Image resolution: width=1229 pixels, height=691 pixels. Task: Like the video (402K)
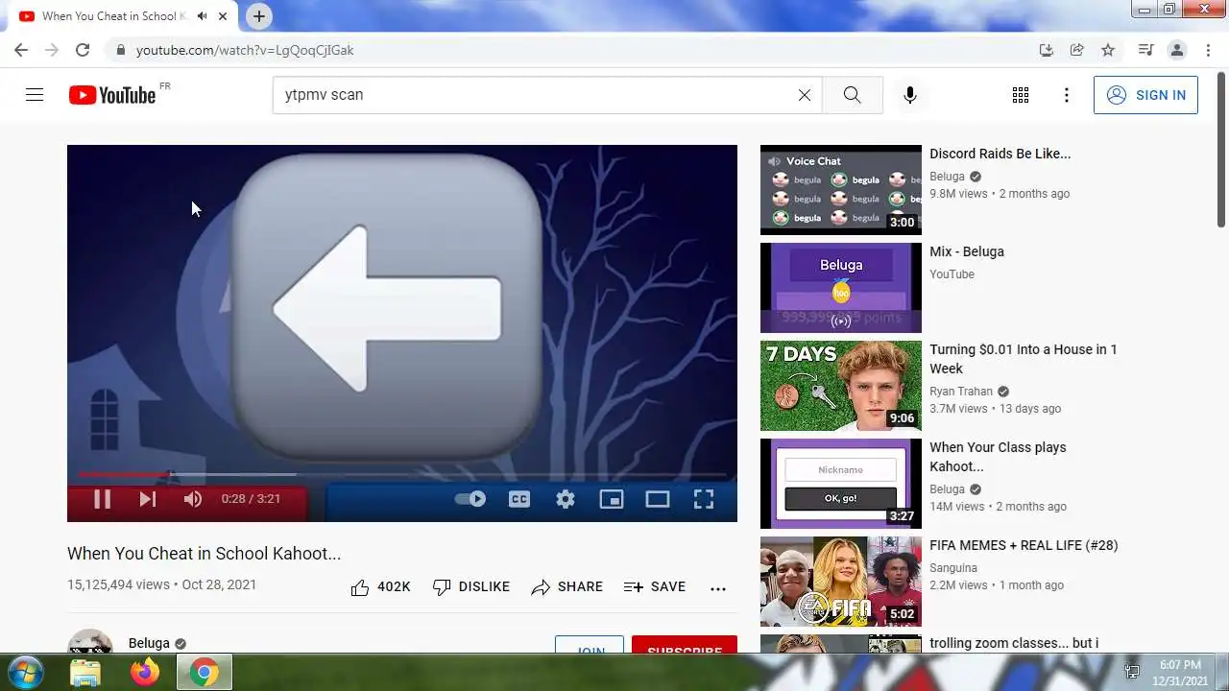[380, 586]
